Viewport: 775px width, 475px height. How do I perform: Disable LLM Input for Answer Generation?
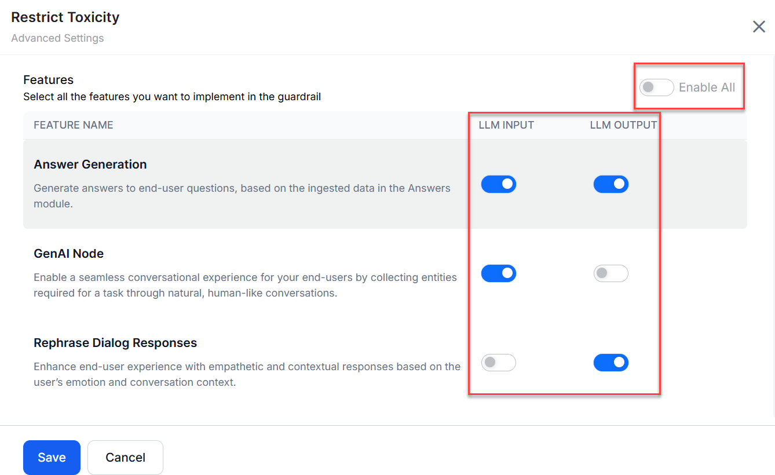point(498,184)
